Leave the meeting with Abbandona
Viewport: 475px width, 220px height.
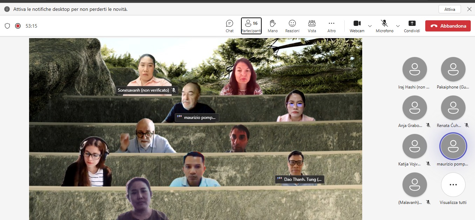tap(448, 26)
